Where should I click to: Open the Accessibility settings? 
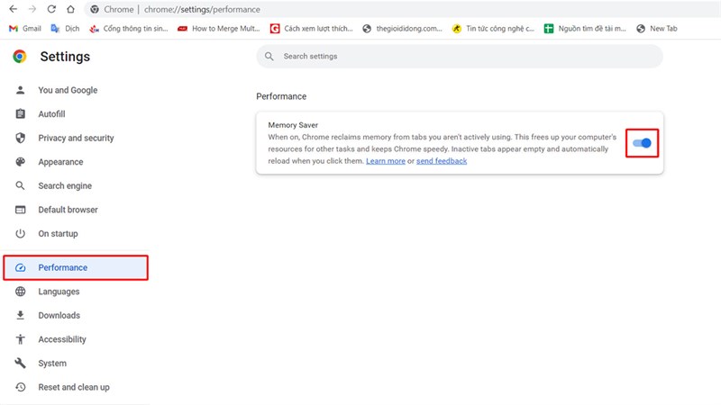[62, 339]
